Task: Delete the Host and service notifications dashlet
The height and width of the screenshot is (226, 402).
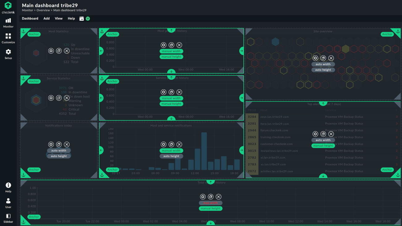Action: coord(179,144)
